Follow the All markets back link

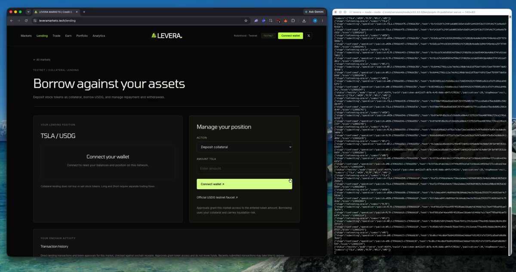tap(42, 60)
